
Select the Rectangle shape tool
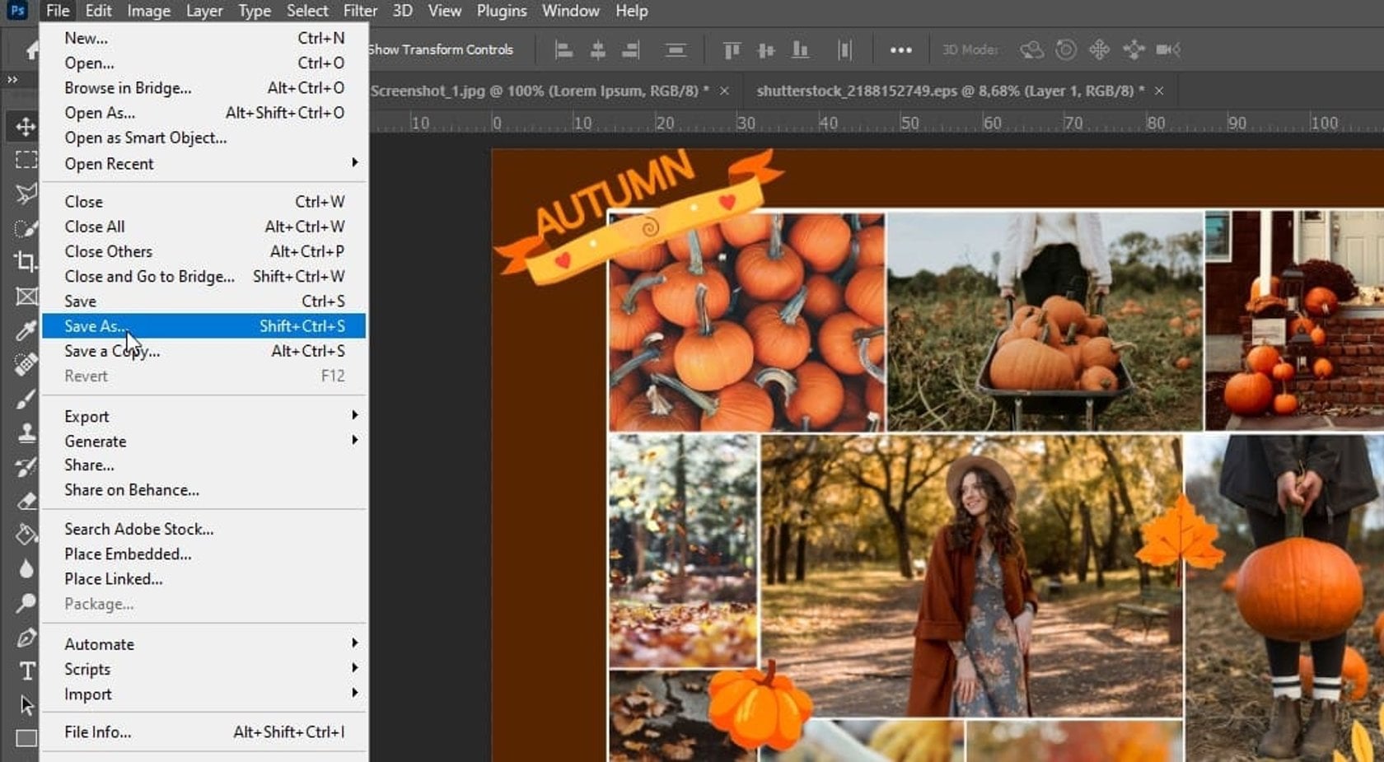tap(26, 739)
